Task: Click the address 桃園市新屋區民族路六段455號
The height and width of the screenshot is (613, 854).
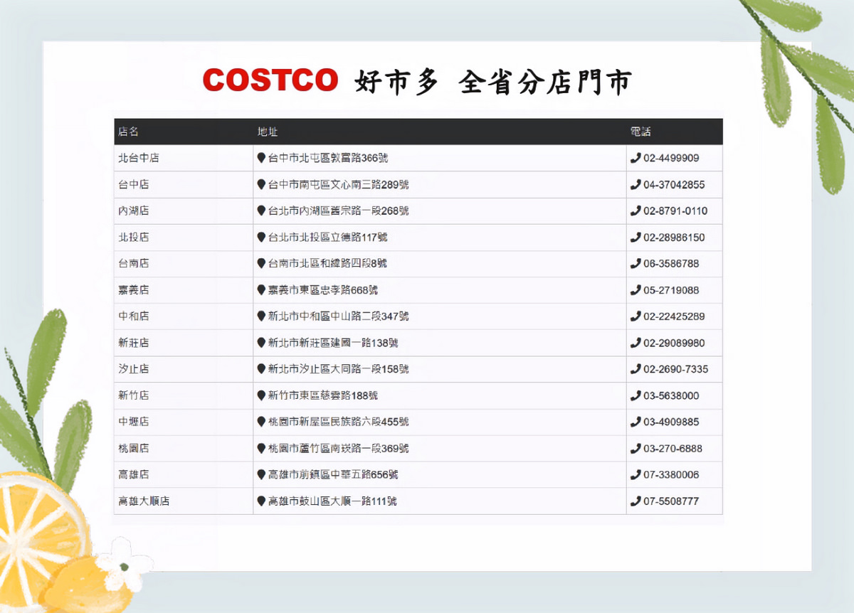Action: [x=339, y=422]
